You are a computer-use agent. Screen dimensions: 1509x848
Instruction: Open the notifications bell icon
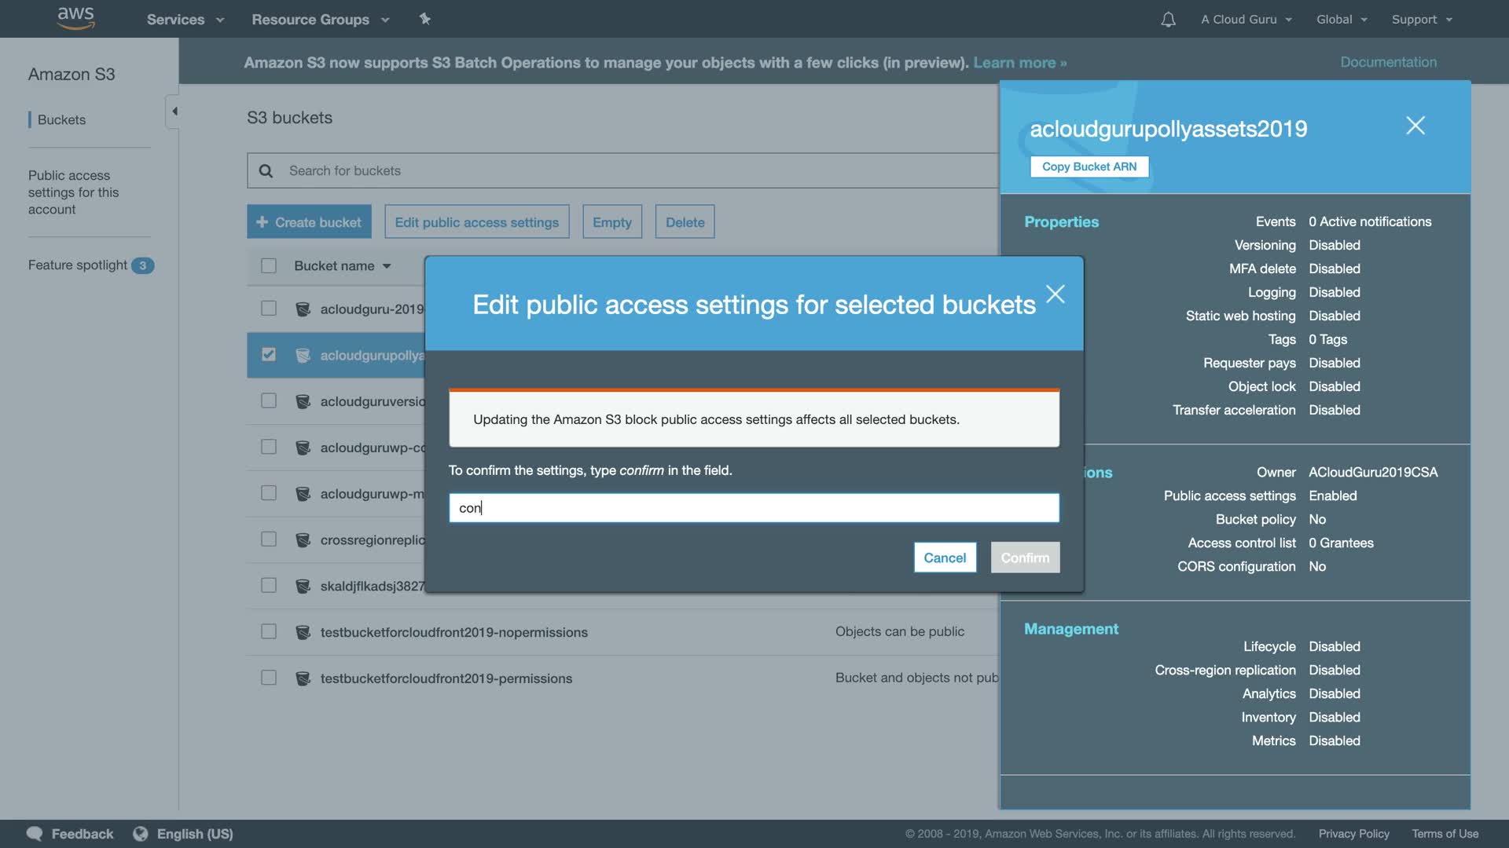(x=1168, y=20)
